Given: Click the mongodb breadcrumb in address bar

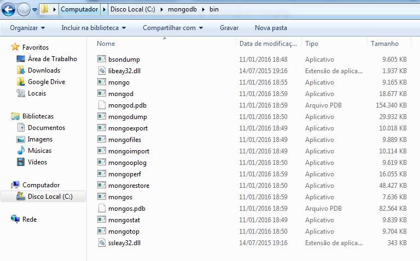Looking at the screenshot, I should pyautogui.click(x=183, y=10).
